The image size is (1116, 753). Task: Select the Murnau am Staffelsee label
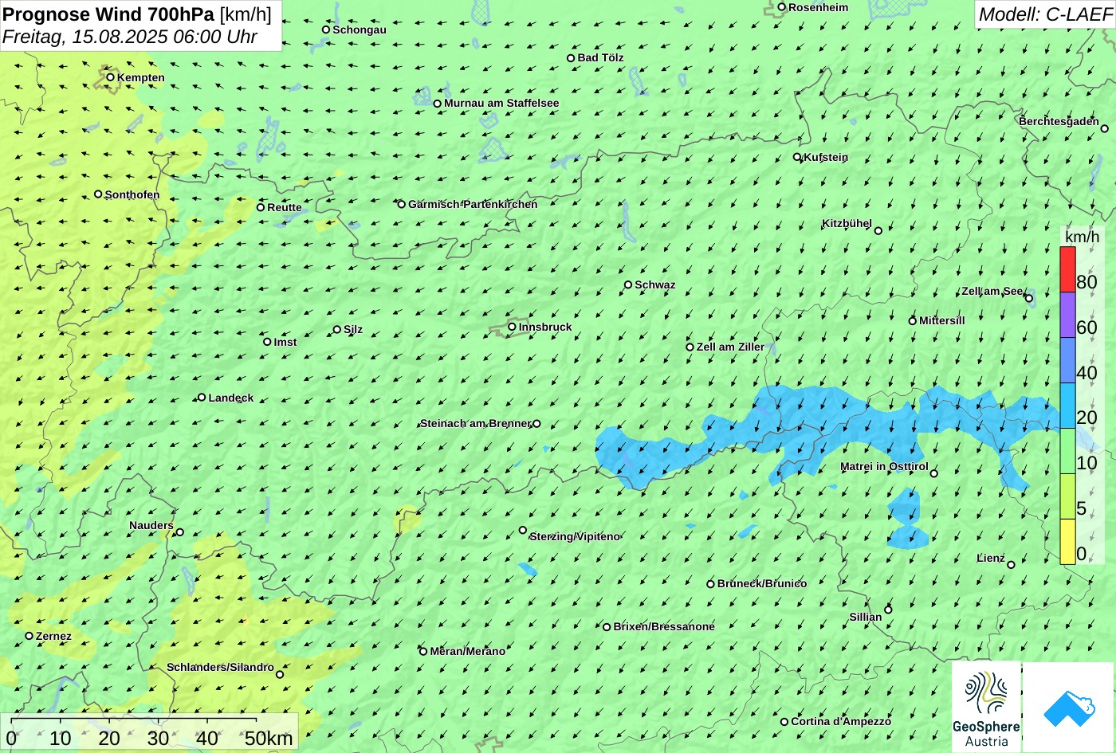pos(501,103)
